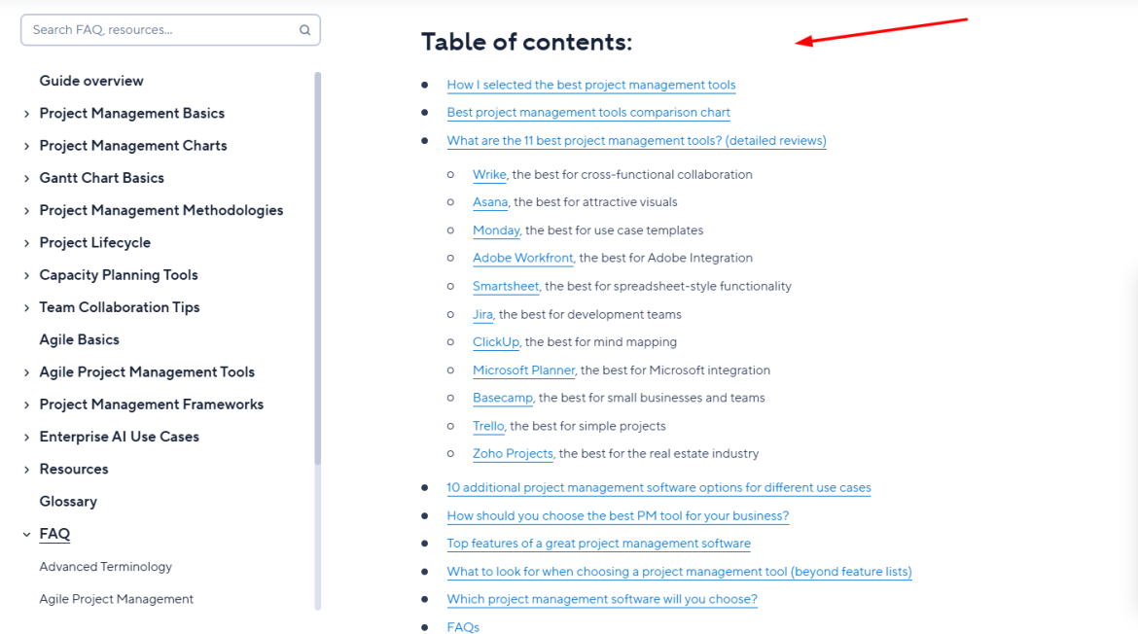Viewport: 1138px width, 634px height.
Task: Jump to the Jira review link
Action: point(482,315)
